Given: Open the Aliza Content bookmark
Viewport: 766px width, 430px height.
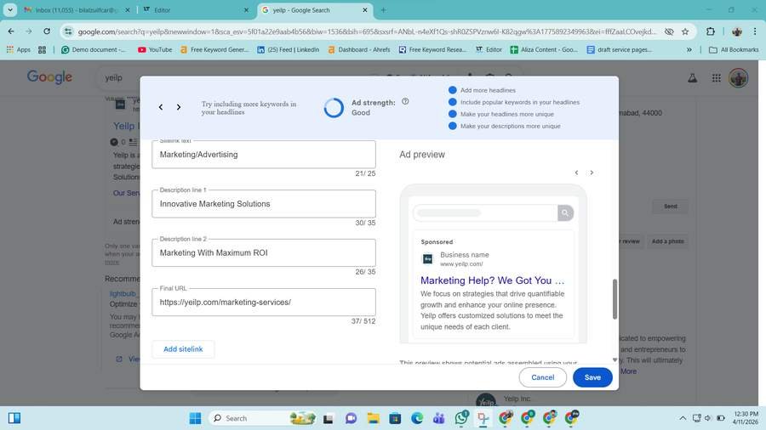Looking at the screenshot, I should click(x=543, y=50).
